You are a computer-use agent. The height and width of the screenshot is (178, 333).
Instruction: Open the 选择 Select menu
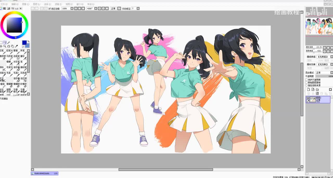click(x=48, y=4)
